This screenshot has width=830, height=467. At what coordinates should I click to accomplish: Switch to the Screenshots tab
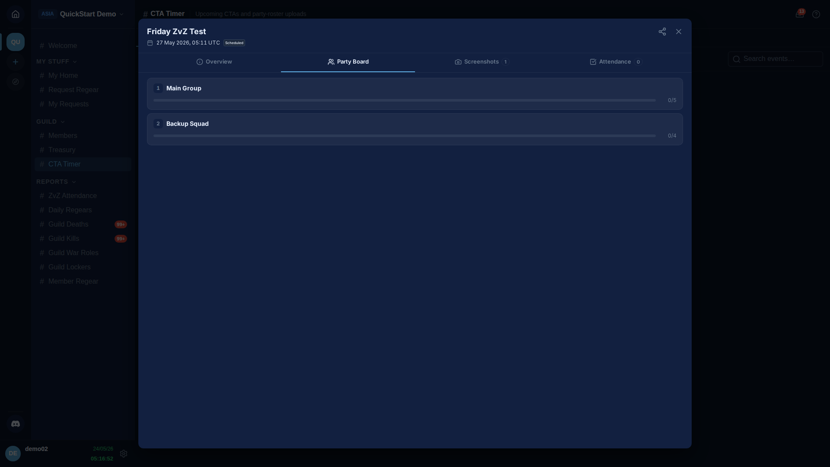[482, 62]
